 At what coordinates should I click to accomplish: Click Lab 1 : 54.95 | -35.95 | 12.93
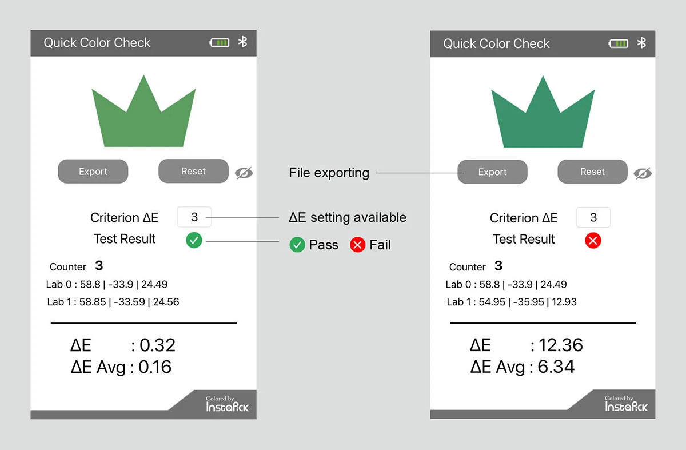pos(512,302)
